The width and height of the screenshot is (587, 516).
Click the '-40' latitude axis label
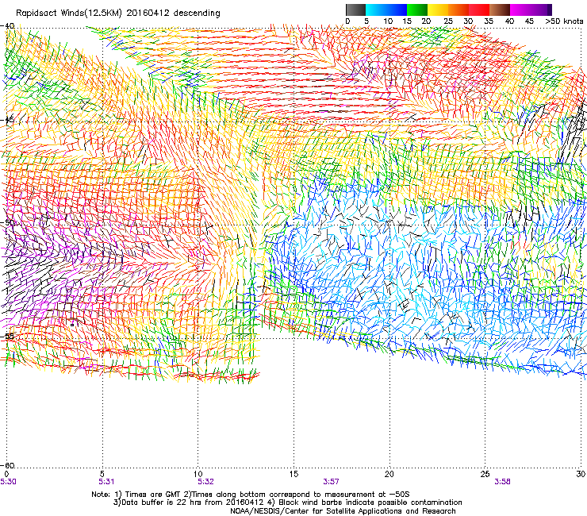(7, 26)
